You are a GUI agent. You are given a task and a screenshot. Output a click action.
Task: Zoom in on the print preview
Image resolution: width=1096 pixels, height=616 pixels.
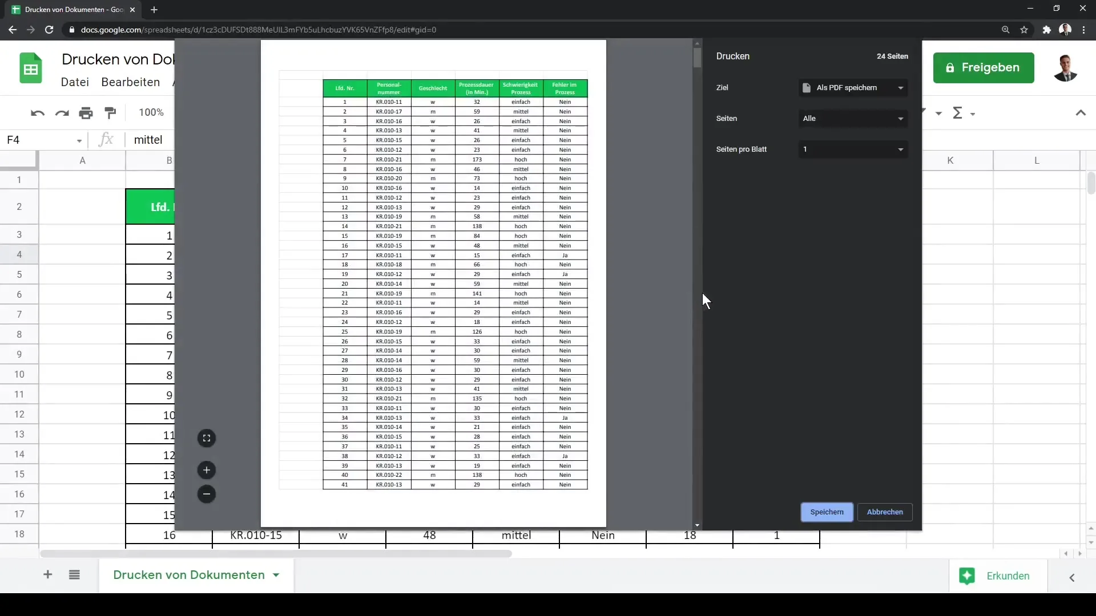tap(207, 470)
